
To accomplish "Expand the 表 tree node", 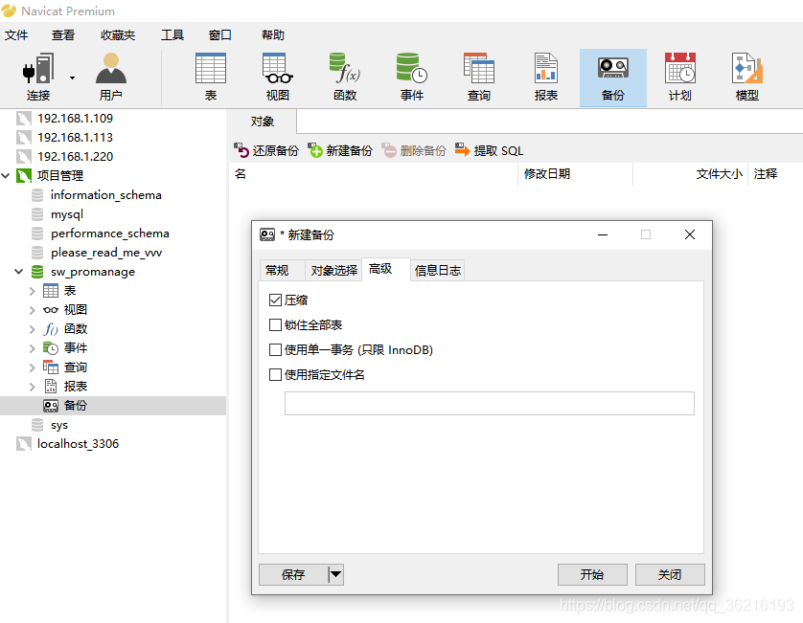I will [x=33, y=291].
